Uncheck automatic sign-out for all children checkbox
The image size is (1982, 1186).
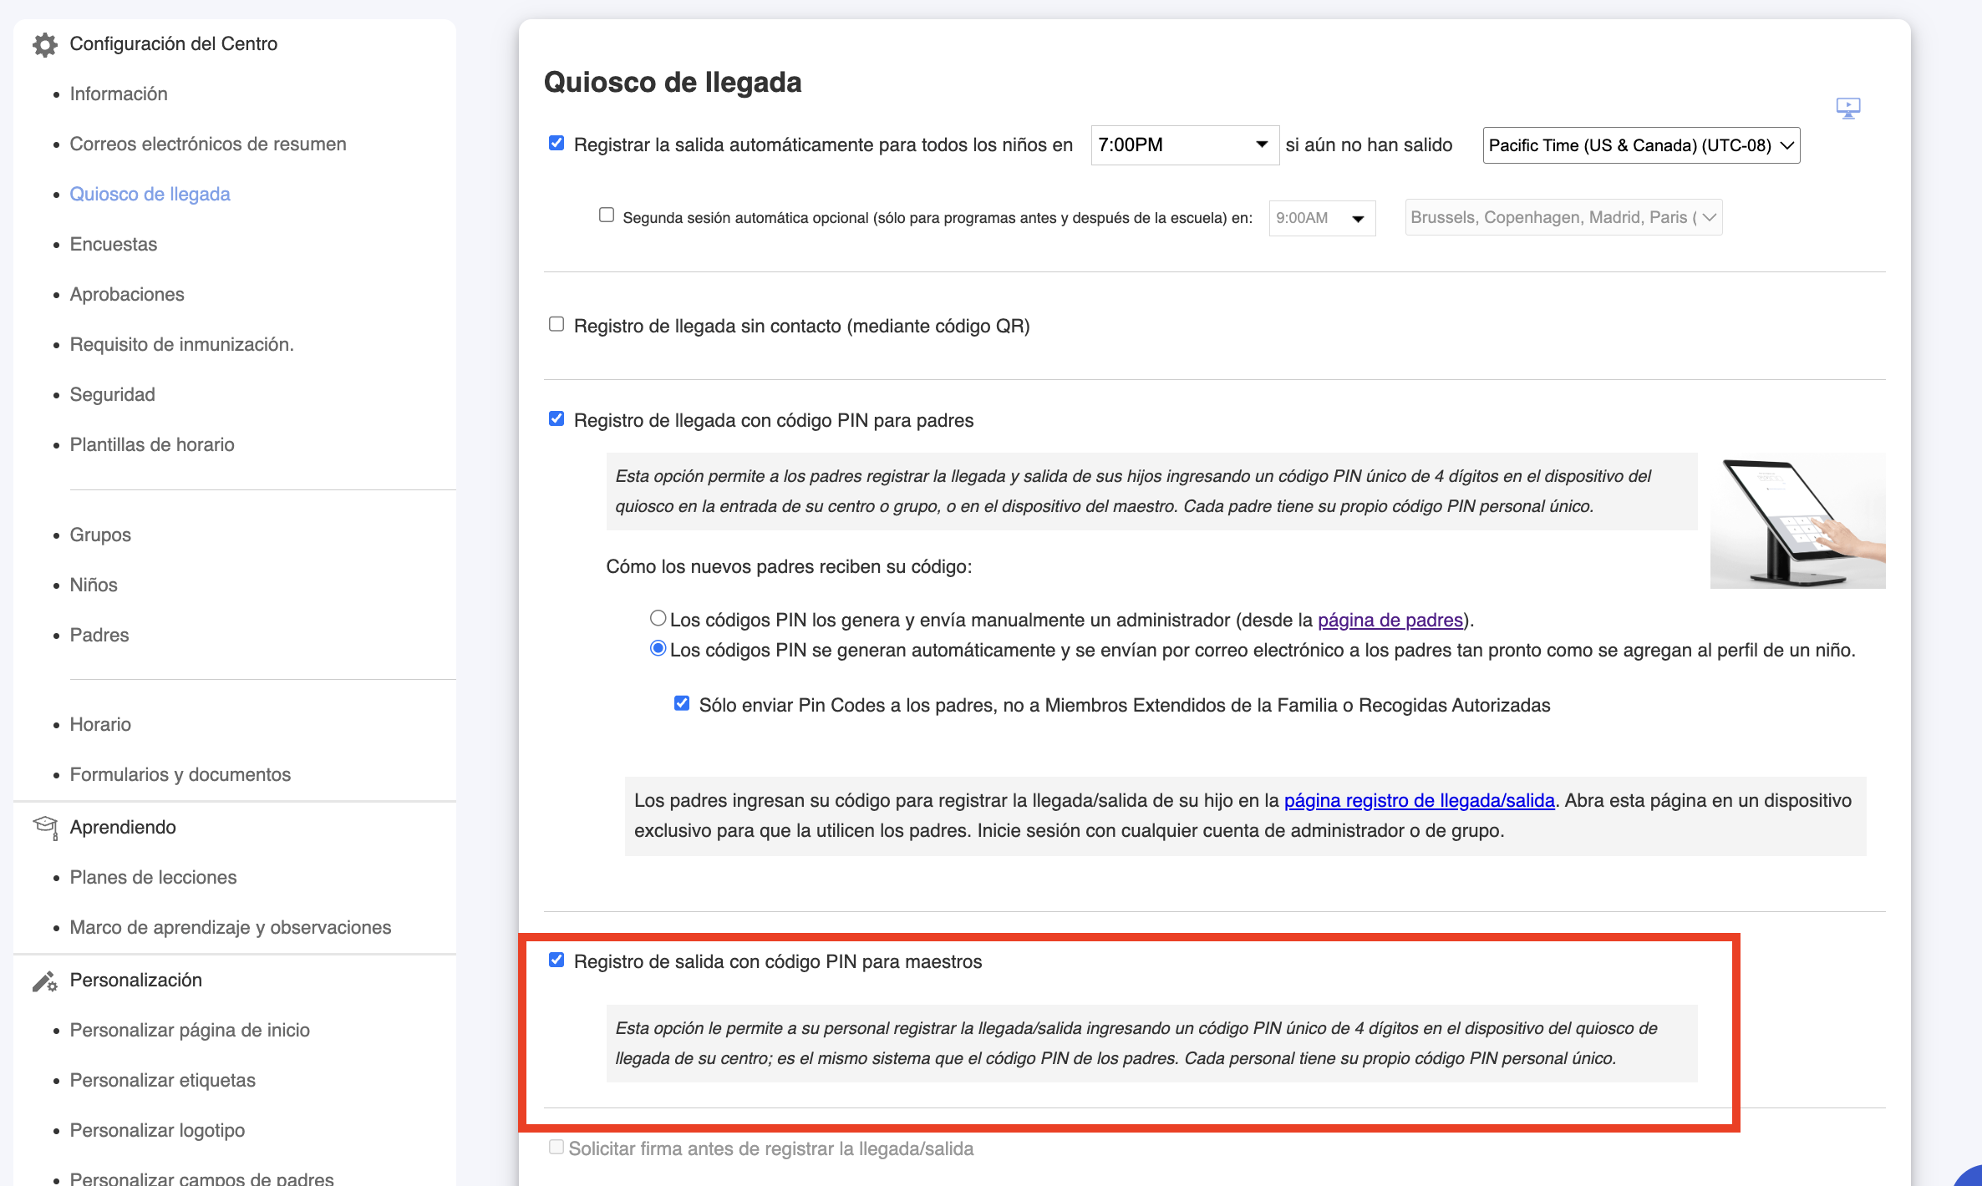click(556, 144)
